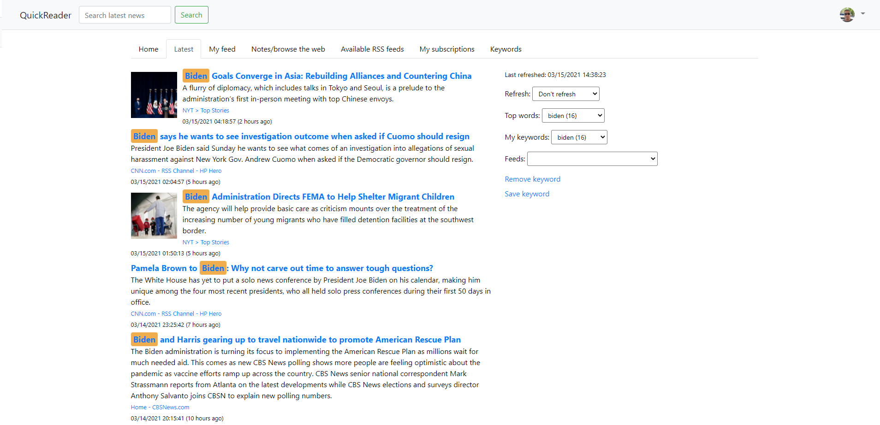Screen dimensions: 880x425
Task: Click the QuickReader brand logo
Action: point(46,15)
